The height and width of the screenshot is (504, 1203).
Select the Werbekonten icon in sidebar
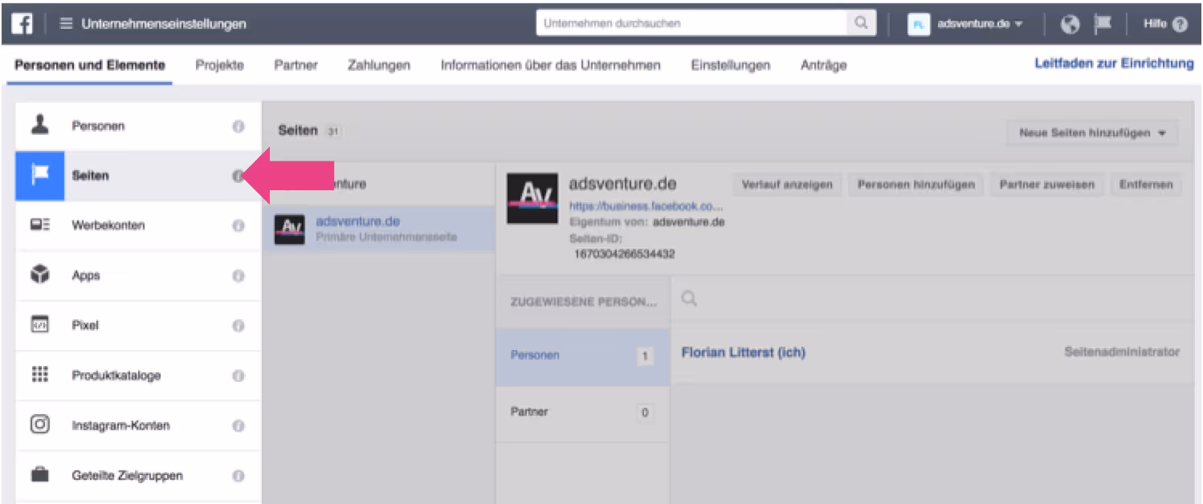[x=40, y=226]
